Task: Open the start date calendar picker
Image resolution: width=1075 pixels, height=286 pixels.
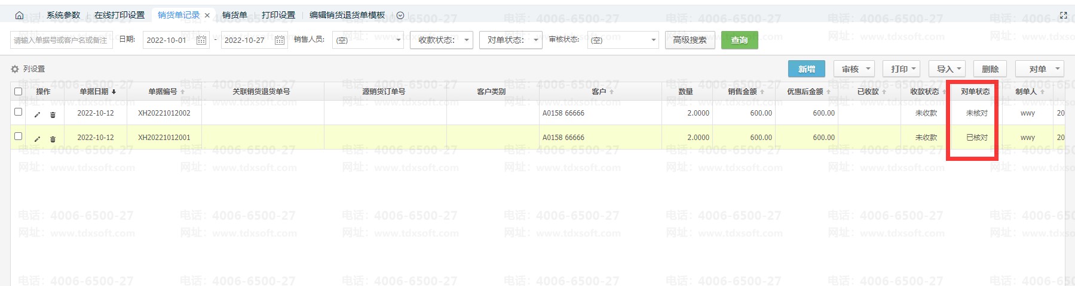Action: coord(201,41)
